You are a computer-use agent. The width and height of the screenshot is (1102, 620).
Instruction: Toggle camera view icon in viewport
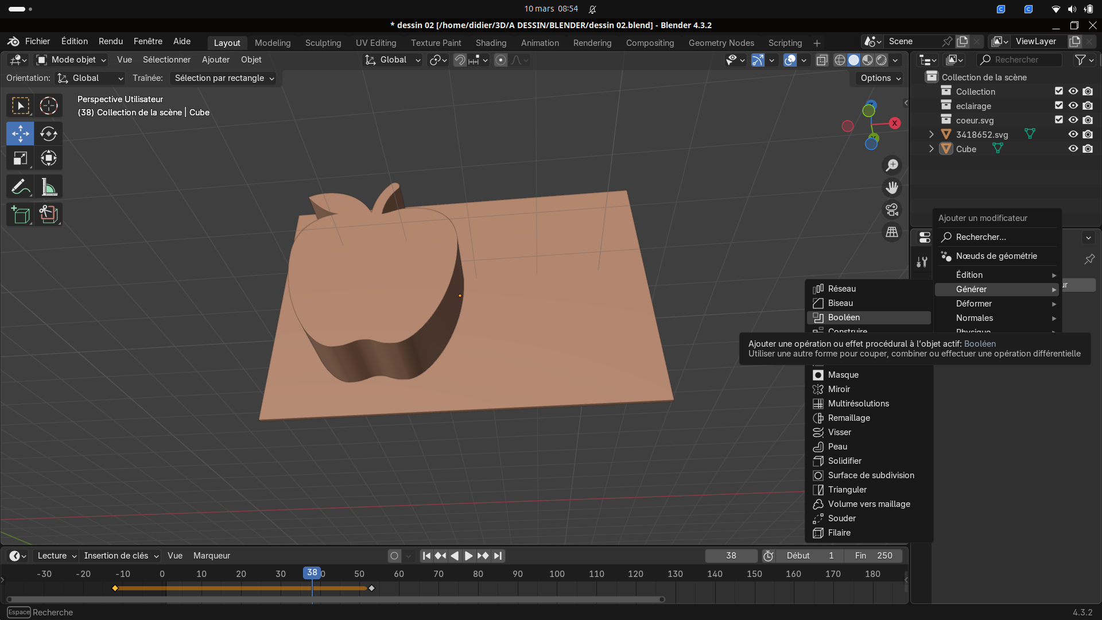point(892,210)
